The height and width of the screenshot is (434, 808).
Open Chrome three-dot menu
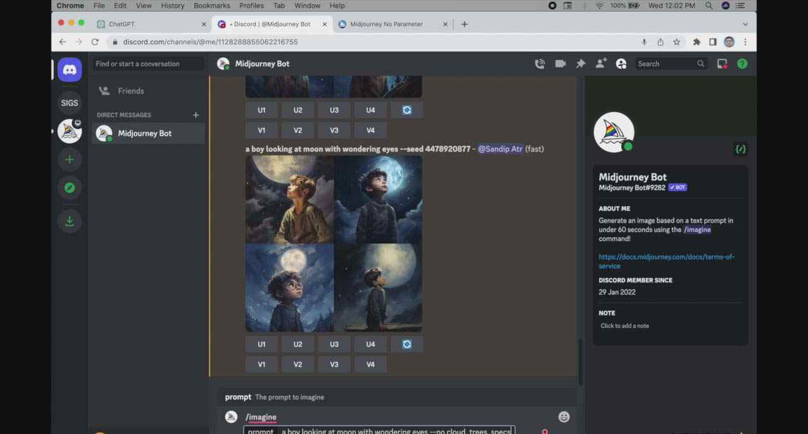746,42
